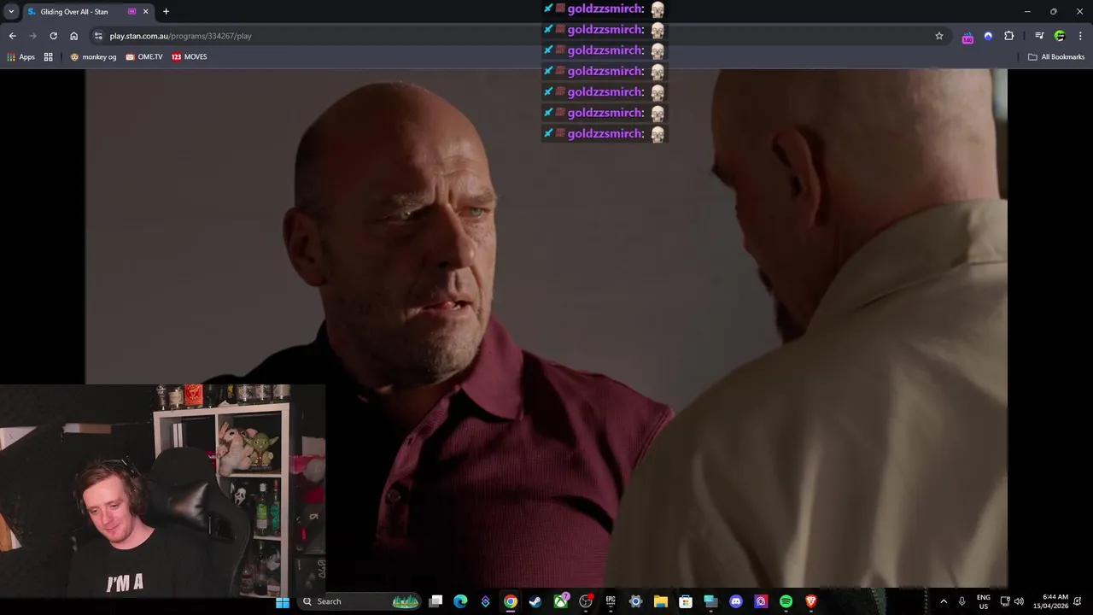Close the Gliding Over All tab
Image resolution: width=1093 pixels, height=615 pixels.
click(x=145, y=12)
